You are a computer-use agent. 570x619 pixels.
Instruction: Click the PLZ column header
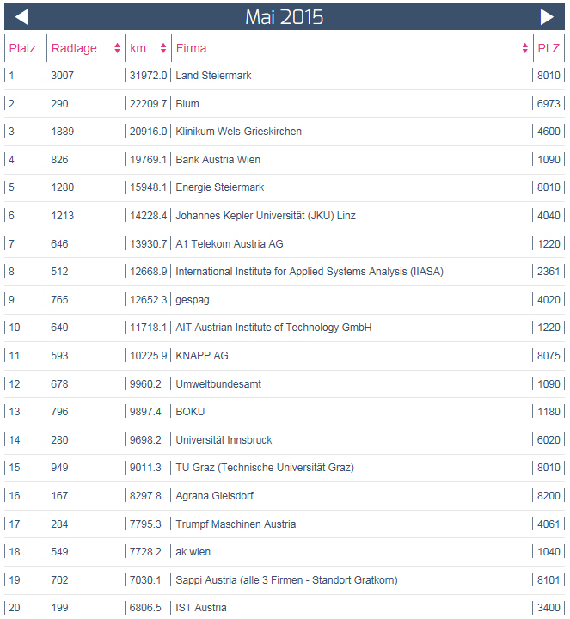[x=549, y=49]
